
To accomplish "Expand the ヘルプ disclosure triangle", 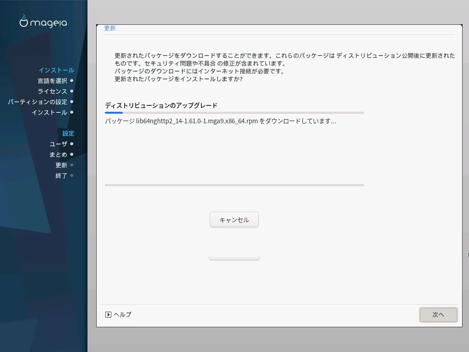I will 108,314.
